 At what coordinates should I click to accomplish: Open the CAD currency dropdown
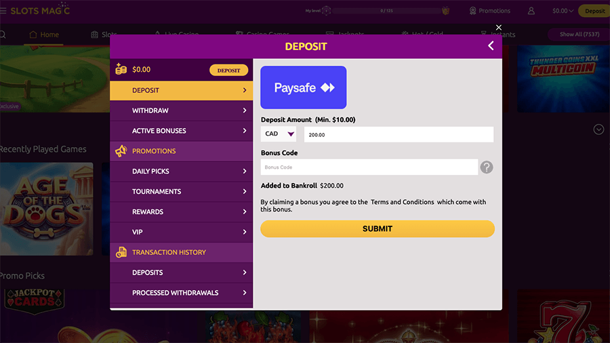pos(279,134)
